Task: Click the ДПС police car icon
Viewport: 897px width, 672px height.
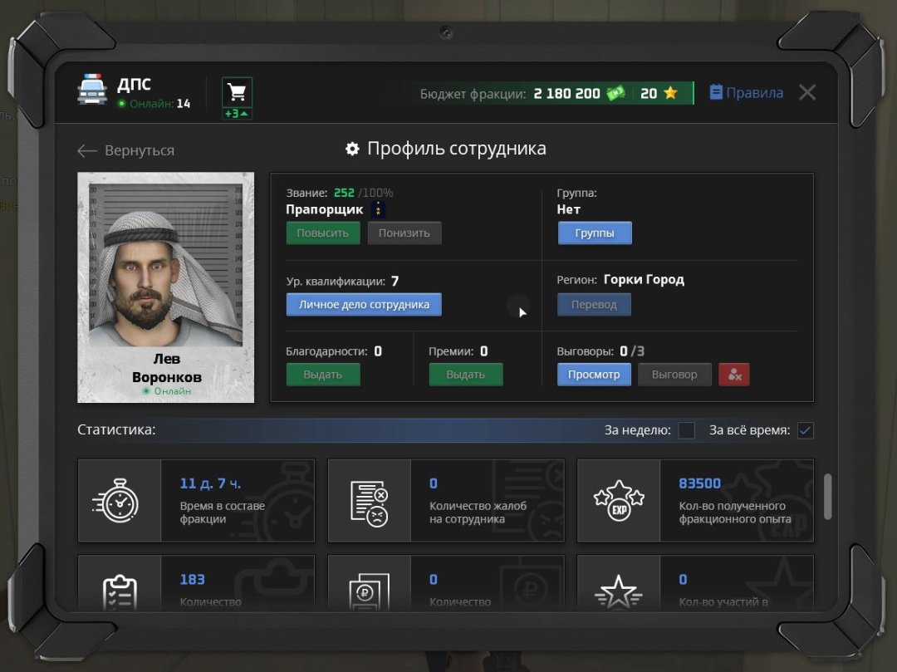Action: [x=92, y=90]
